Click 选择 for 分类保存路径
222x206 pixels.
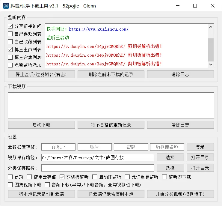[x=170, y=168]
